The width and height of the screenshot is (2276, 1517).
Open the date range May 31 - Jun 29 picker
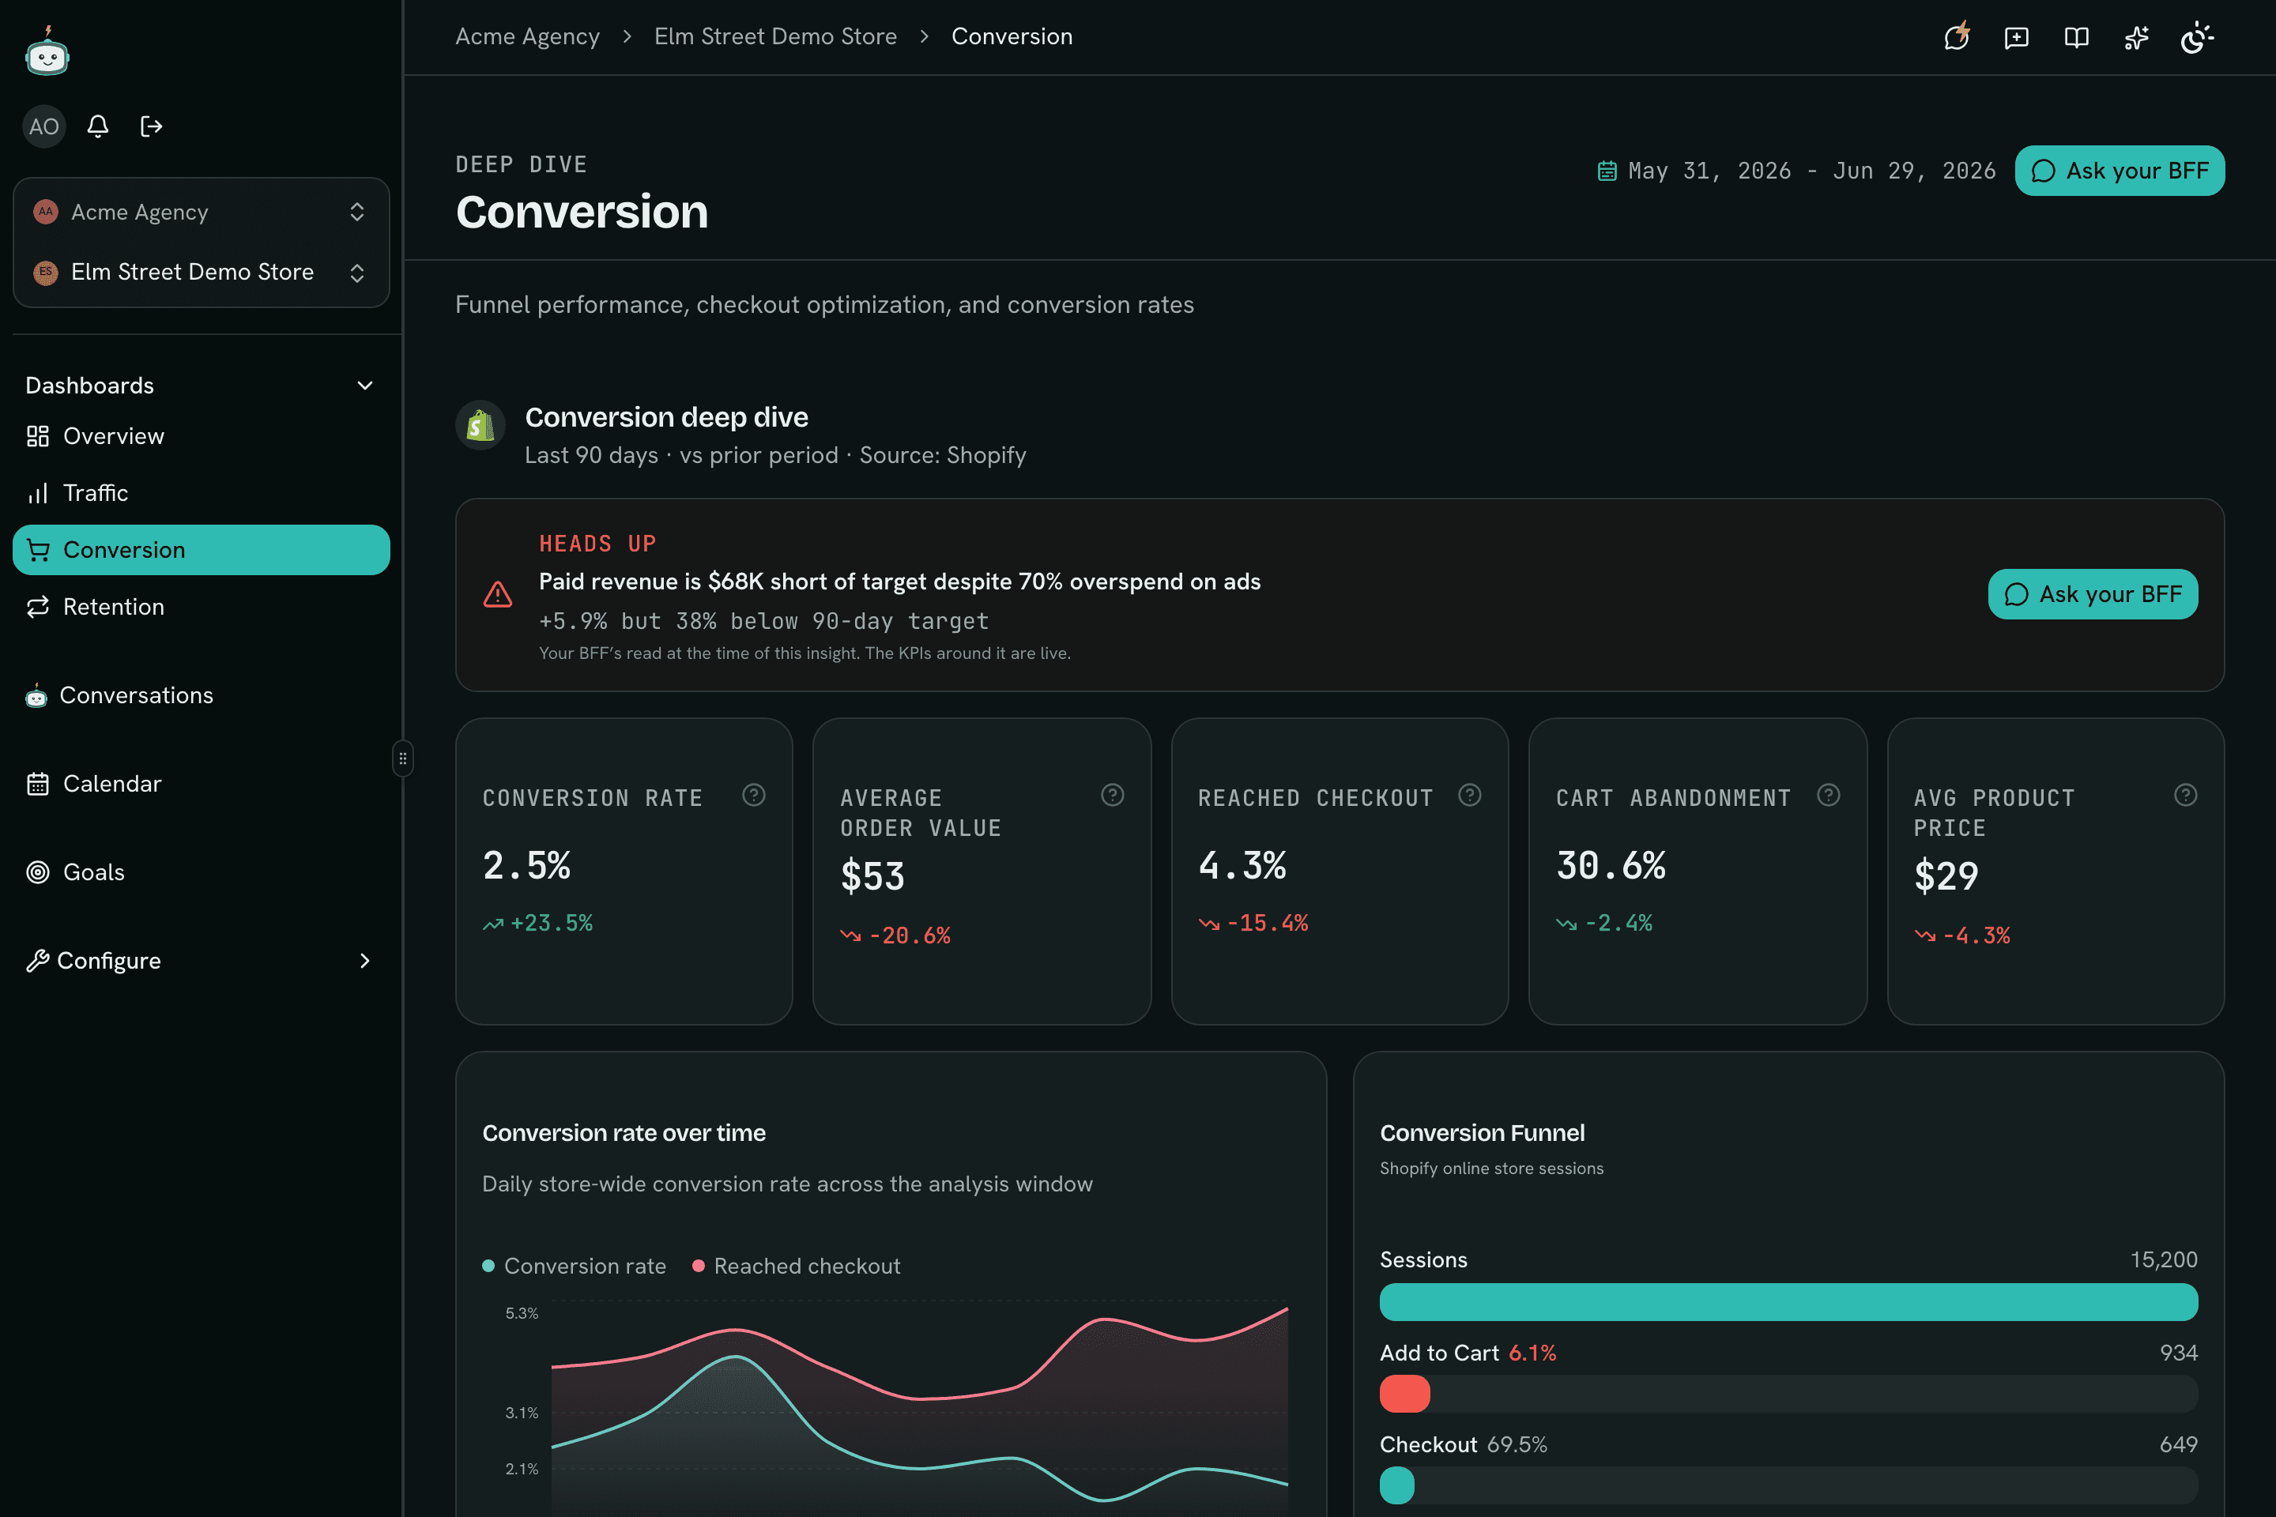tap(1796, 171)
